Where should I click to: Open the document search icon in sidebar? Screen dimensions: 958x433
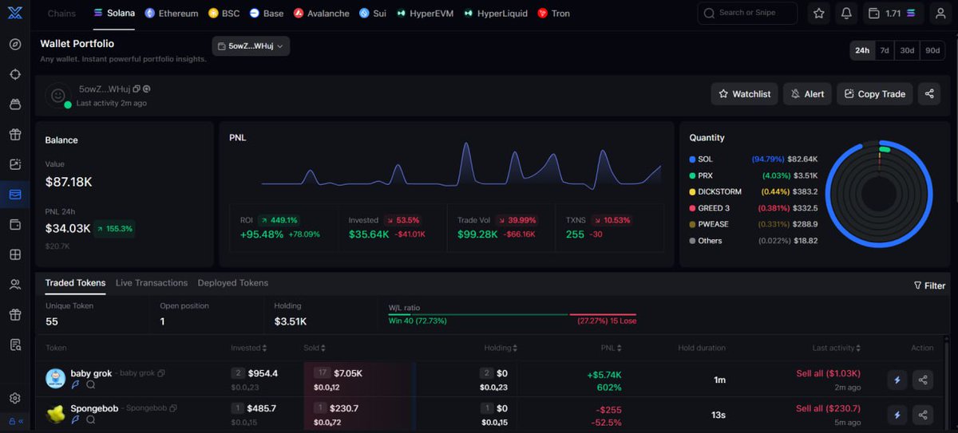click(15, 344)
